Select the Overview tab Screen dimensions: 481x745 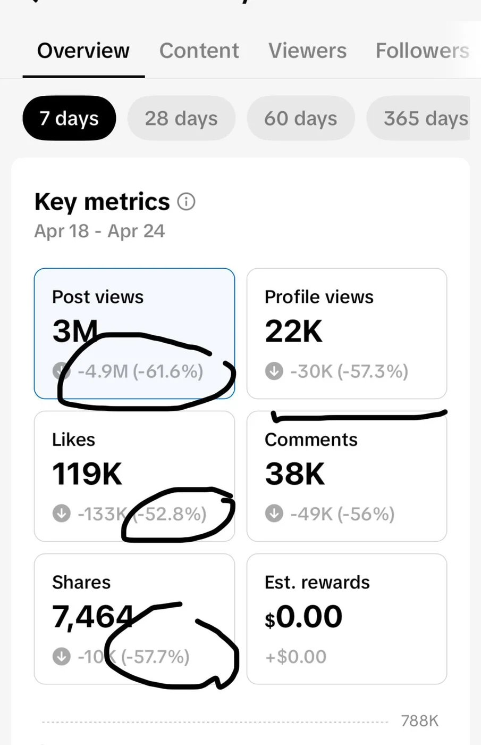pos(83,51)
